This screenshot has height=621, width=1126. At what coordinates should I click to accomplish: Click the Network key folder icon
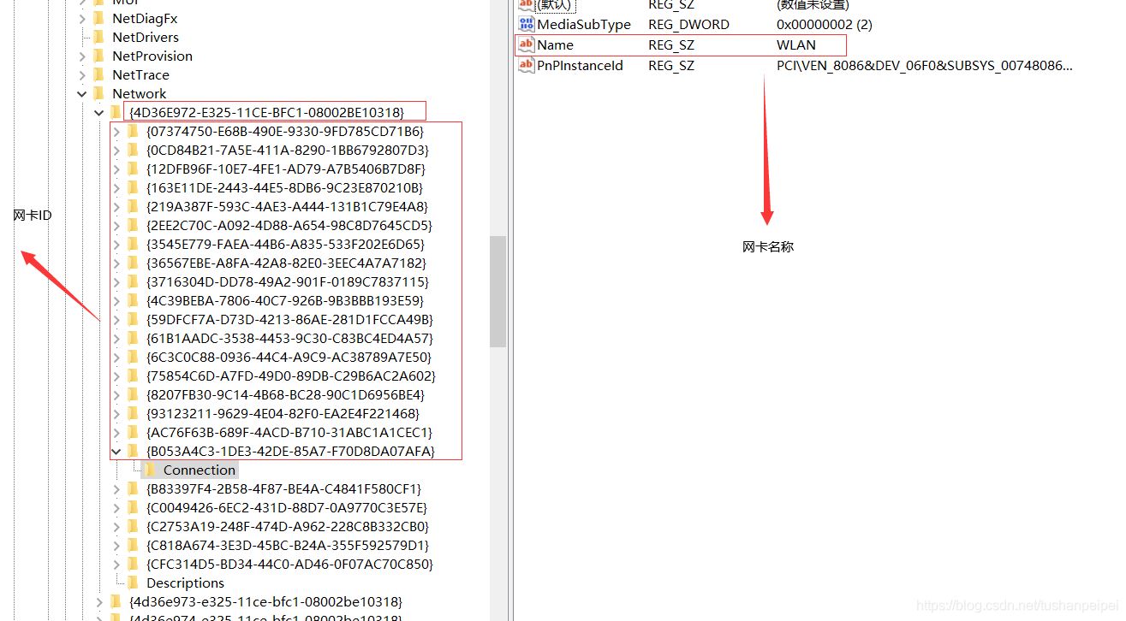pyautogui.click(x=98, y=94)
